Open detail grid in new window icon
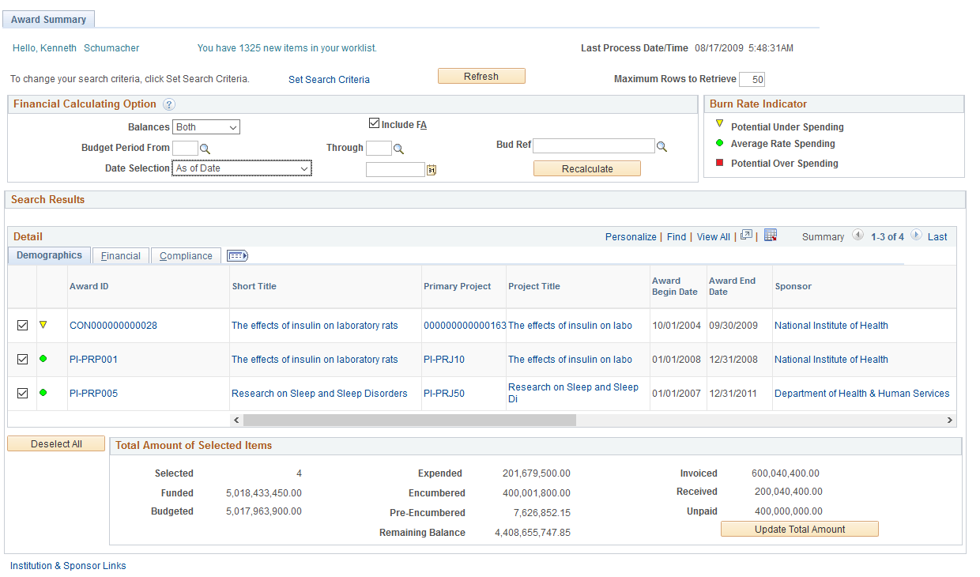 pyautogui.click(x=746, y=236)
